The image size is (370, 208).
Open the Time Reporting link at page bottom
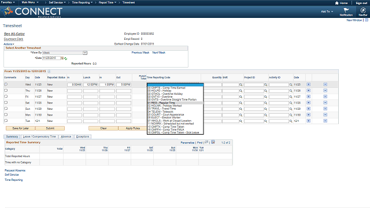14,180
